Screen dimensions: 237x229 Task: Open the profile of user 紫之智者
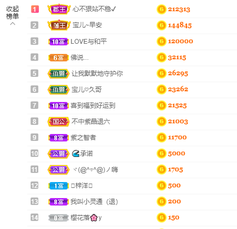pos(83,137)
